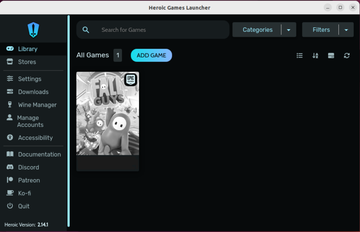Open the Documentation link

(40, 154)
